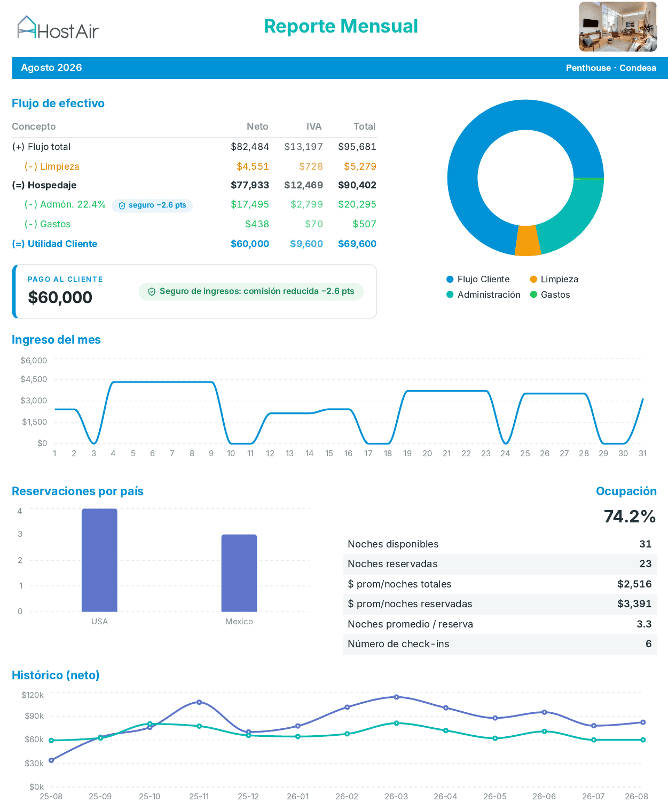Click the $4,500 axis label on income chart
The image size is (668, 803).
34,379
